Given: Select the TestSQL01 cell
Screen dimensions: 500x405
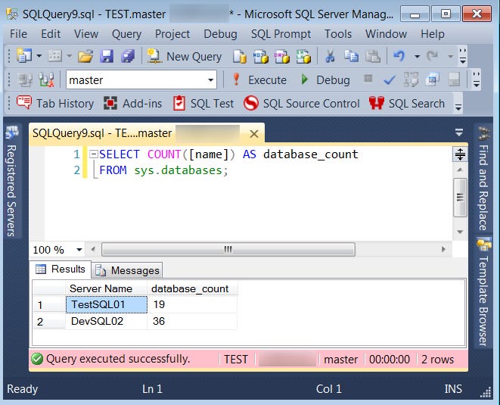Looking at the screenshot, I should [107, 304].
